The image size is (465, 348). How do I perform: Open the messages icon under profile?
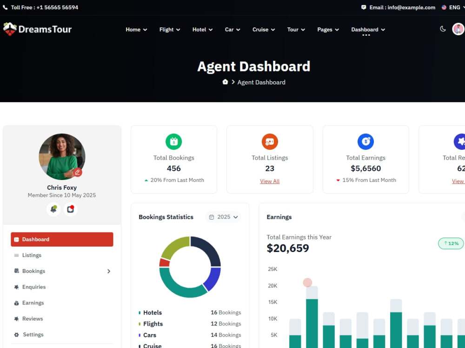[70, 209]
